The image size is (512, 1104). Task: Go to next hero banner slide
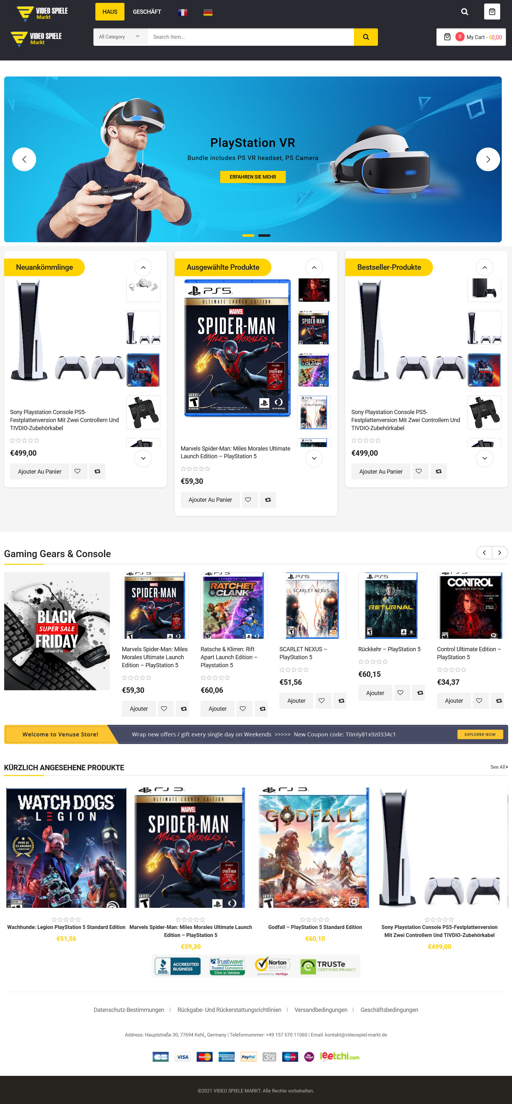pos(488,159)
